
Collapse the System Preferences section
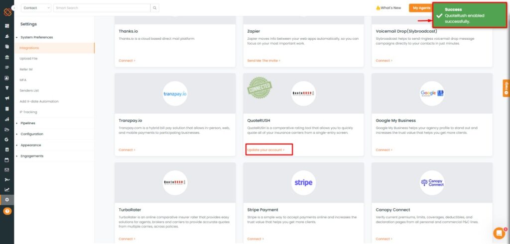[x=37, y=37]
